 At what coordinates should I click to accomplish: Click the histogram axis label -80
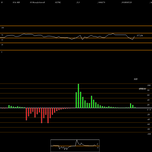[148, 129]
